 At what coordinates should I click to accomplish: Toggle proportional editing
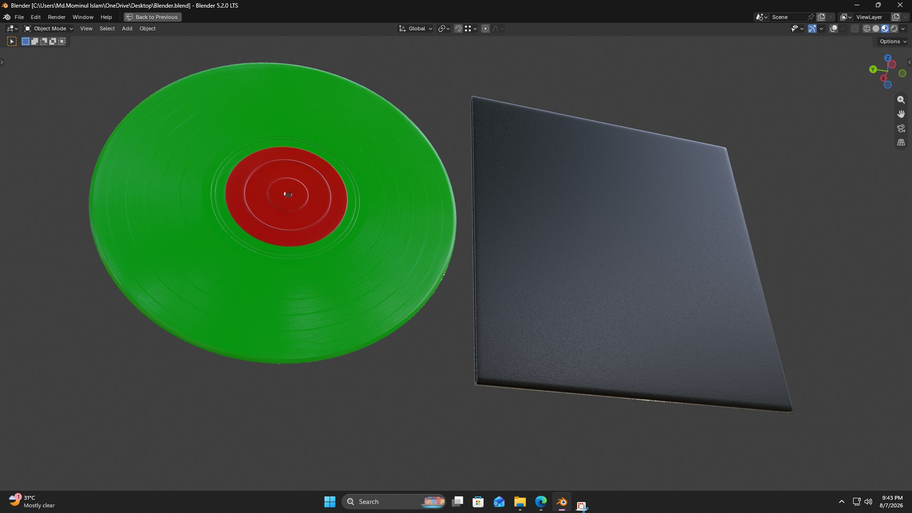[485, 28]
